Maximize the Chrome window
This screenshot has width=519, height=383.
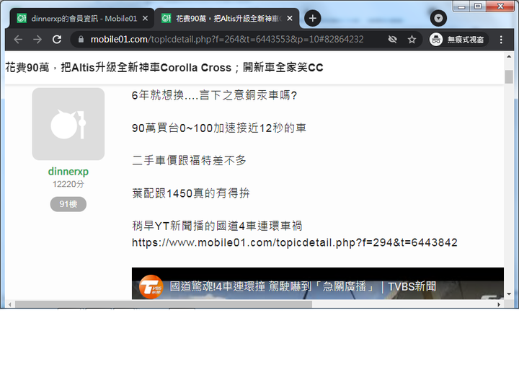point(478,6)
